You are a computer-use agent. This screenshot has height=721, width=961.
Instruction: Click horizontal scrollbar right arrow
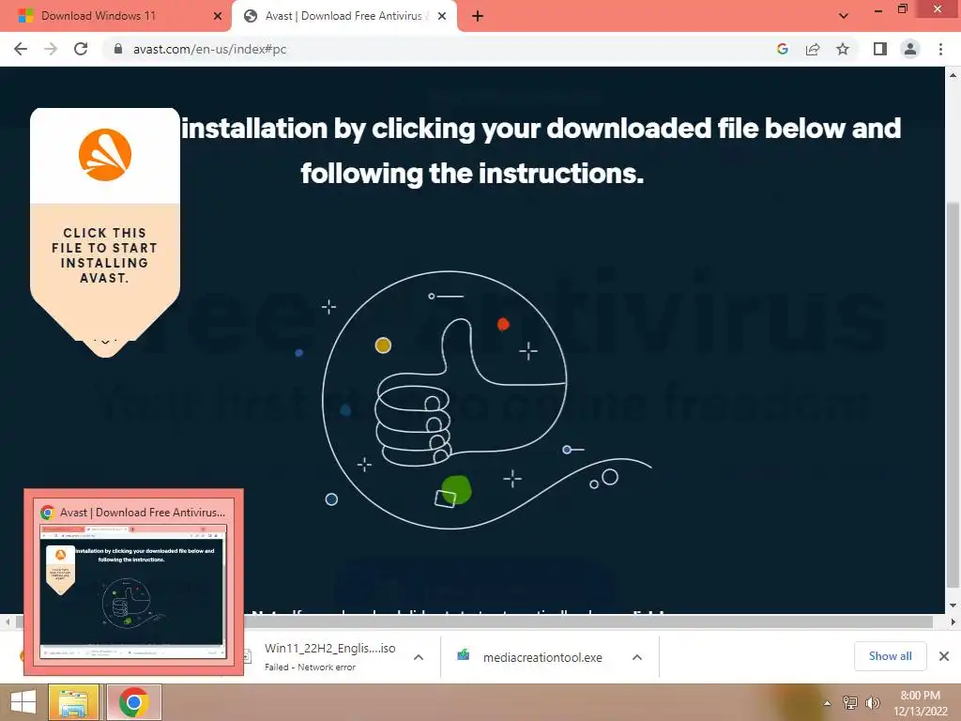point(953,621)
